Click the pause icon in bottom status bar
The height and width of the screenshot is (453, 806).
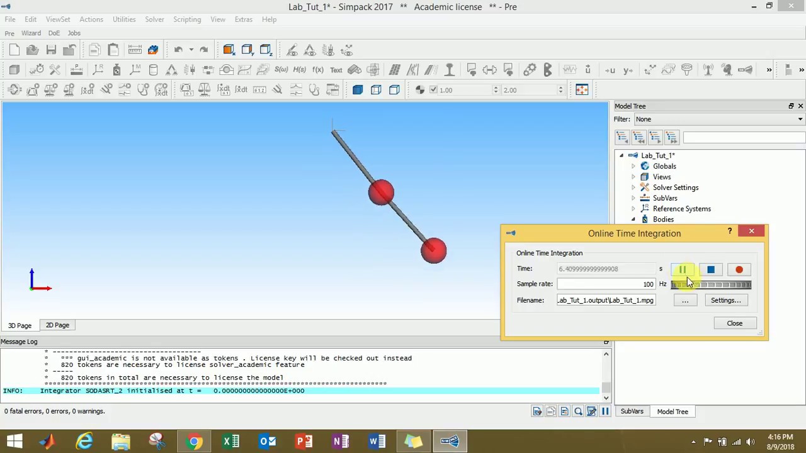tap(605, 411)
